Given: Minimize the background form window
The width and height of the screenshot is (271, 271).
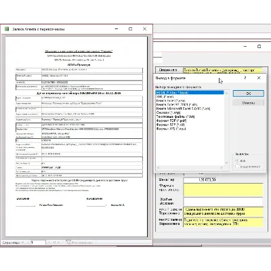Looking at the screenshot, I should click(245, 46).
